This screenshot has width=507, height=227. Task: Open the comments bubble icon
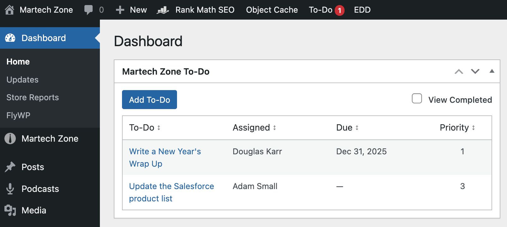(x=89, y=10)
